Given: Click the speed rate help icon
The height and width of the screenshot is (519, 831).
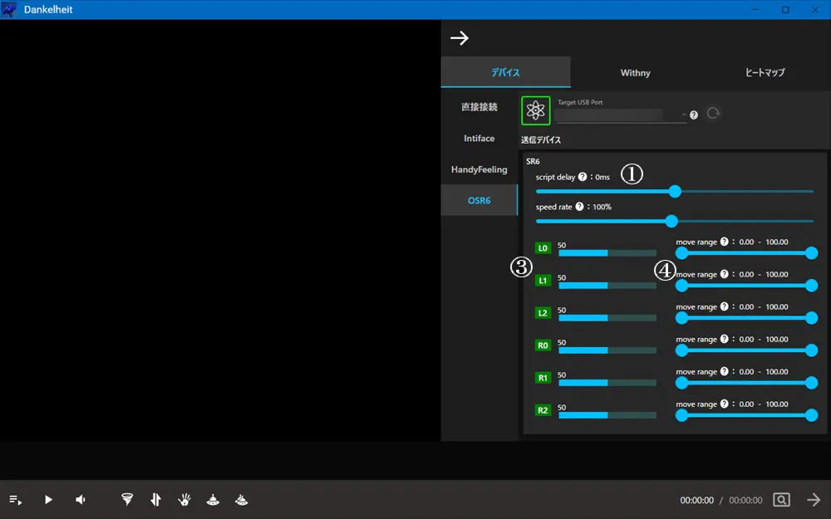Looking at the screenshot, I should 579,207.
